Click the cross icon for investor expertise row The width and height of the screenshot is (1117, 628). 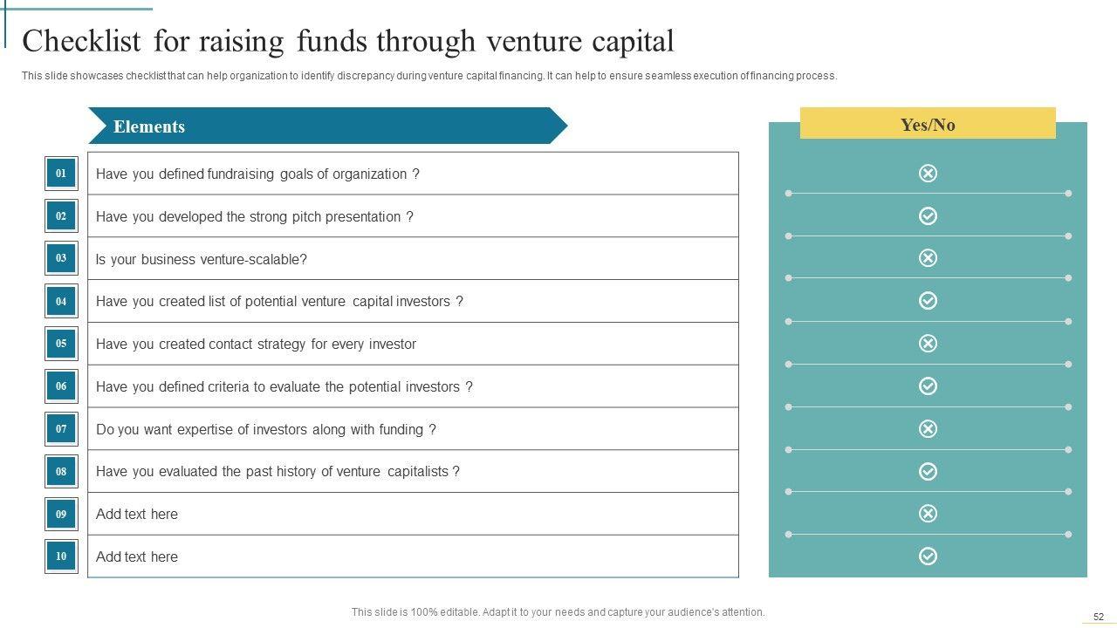[x=928, y=428]
